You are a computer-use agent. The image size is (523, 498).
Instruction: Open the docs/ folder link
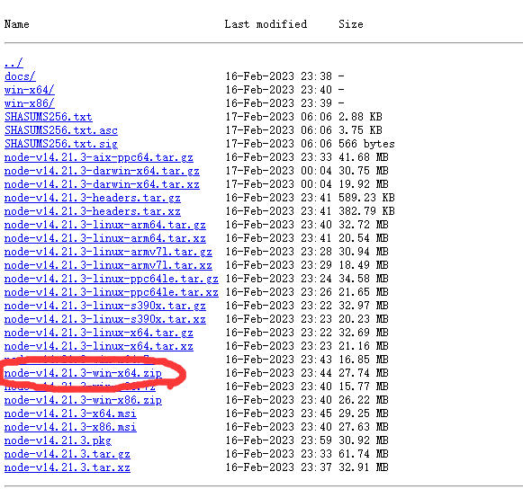coord(20,76)
